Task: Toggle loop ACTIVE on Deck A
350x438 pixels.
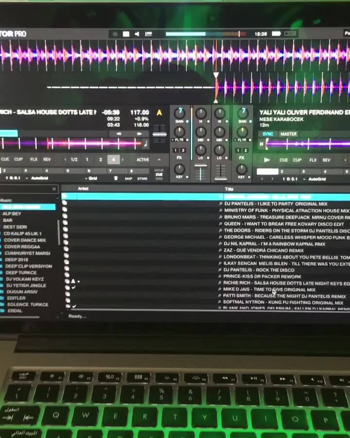Action: click(142, 160)
